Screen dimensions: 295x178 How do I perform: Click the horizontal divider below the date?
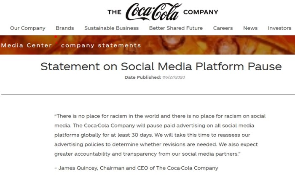tap(147, 94)
